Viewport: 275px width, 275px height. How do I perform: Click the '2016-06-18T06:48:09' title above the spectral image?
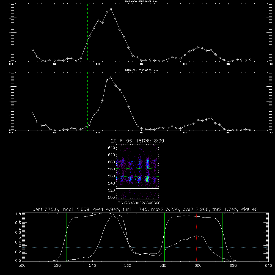[x=137, y=141]
